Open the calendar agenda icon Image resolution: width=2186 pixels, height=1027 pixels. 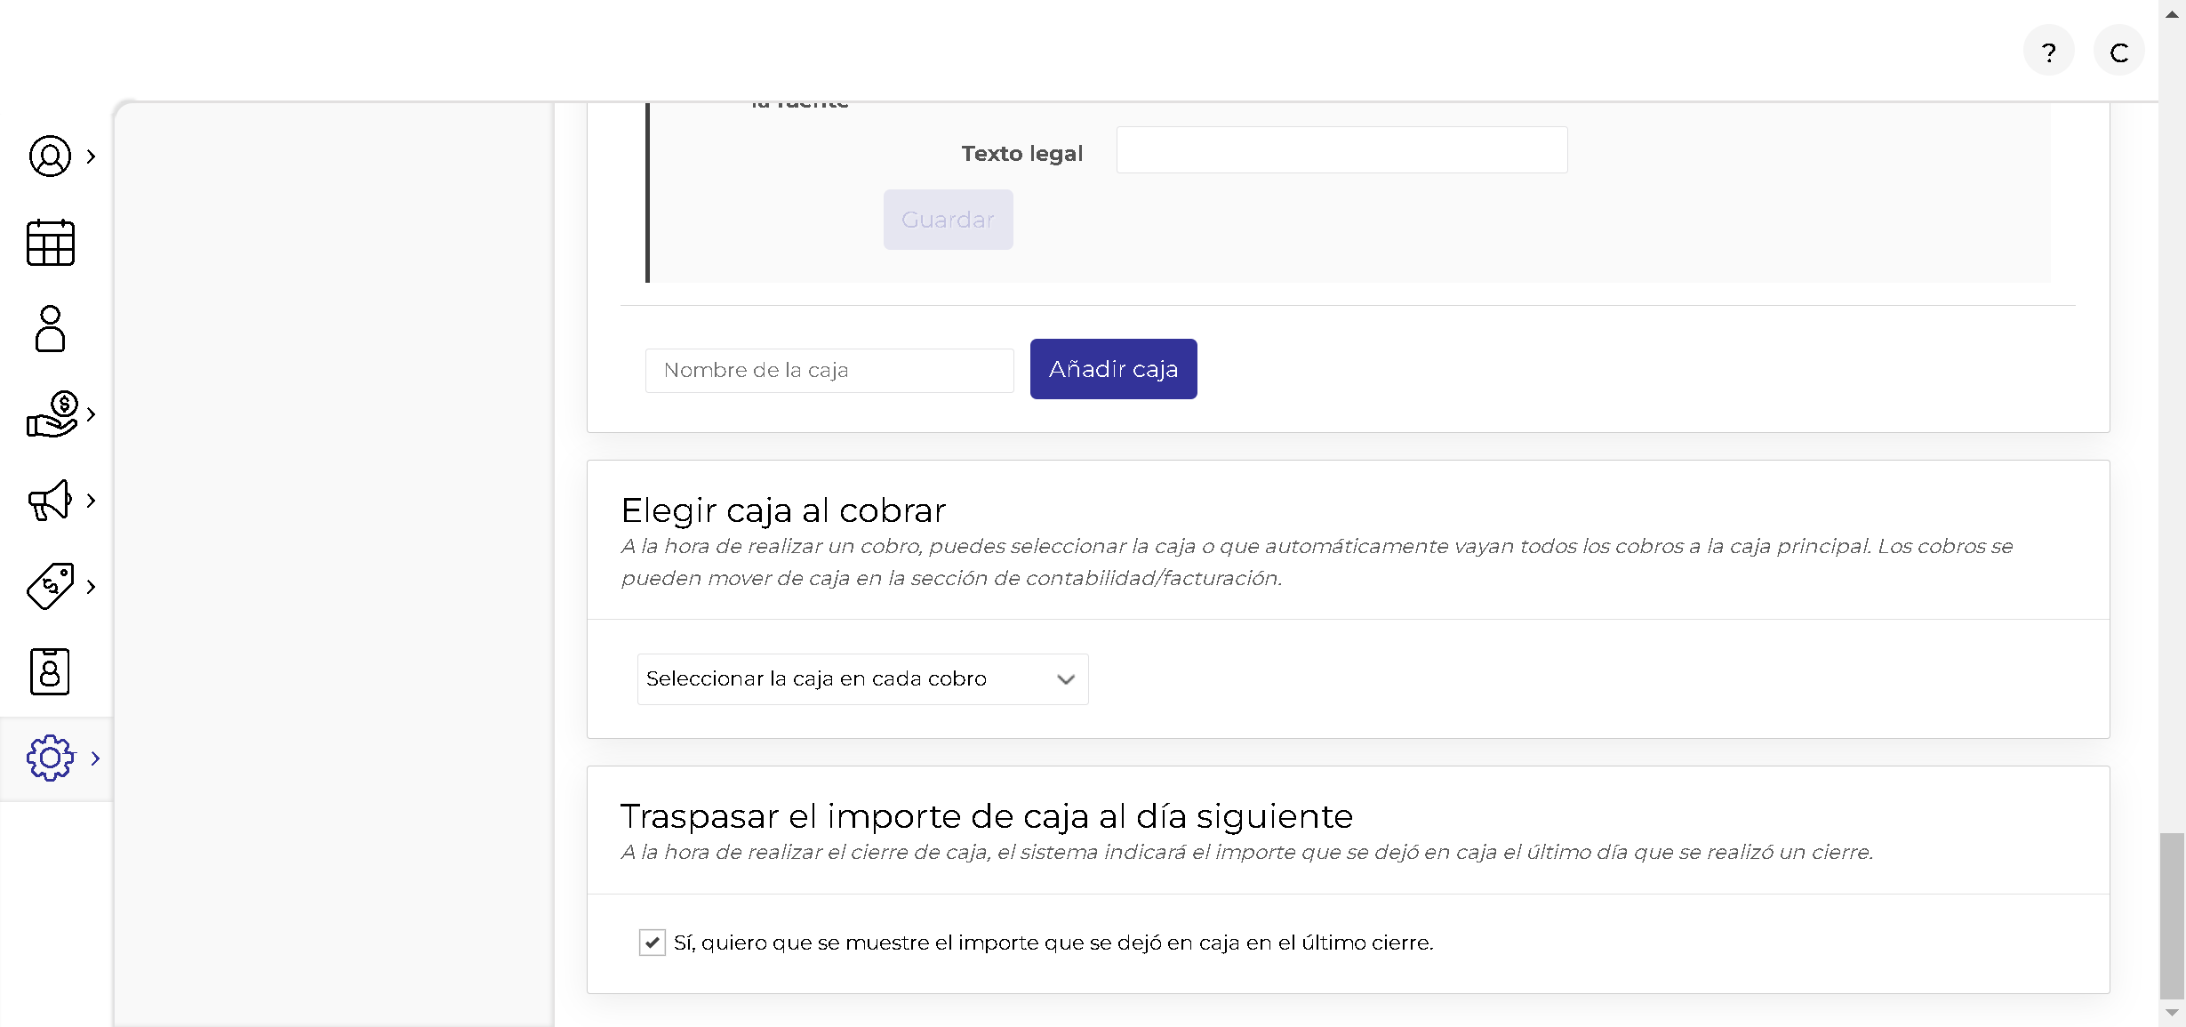click(x=51, y=243)
